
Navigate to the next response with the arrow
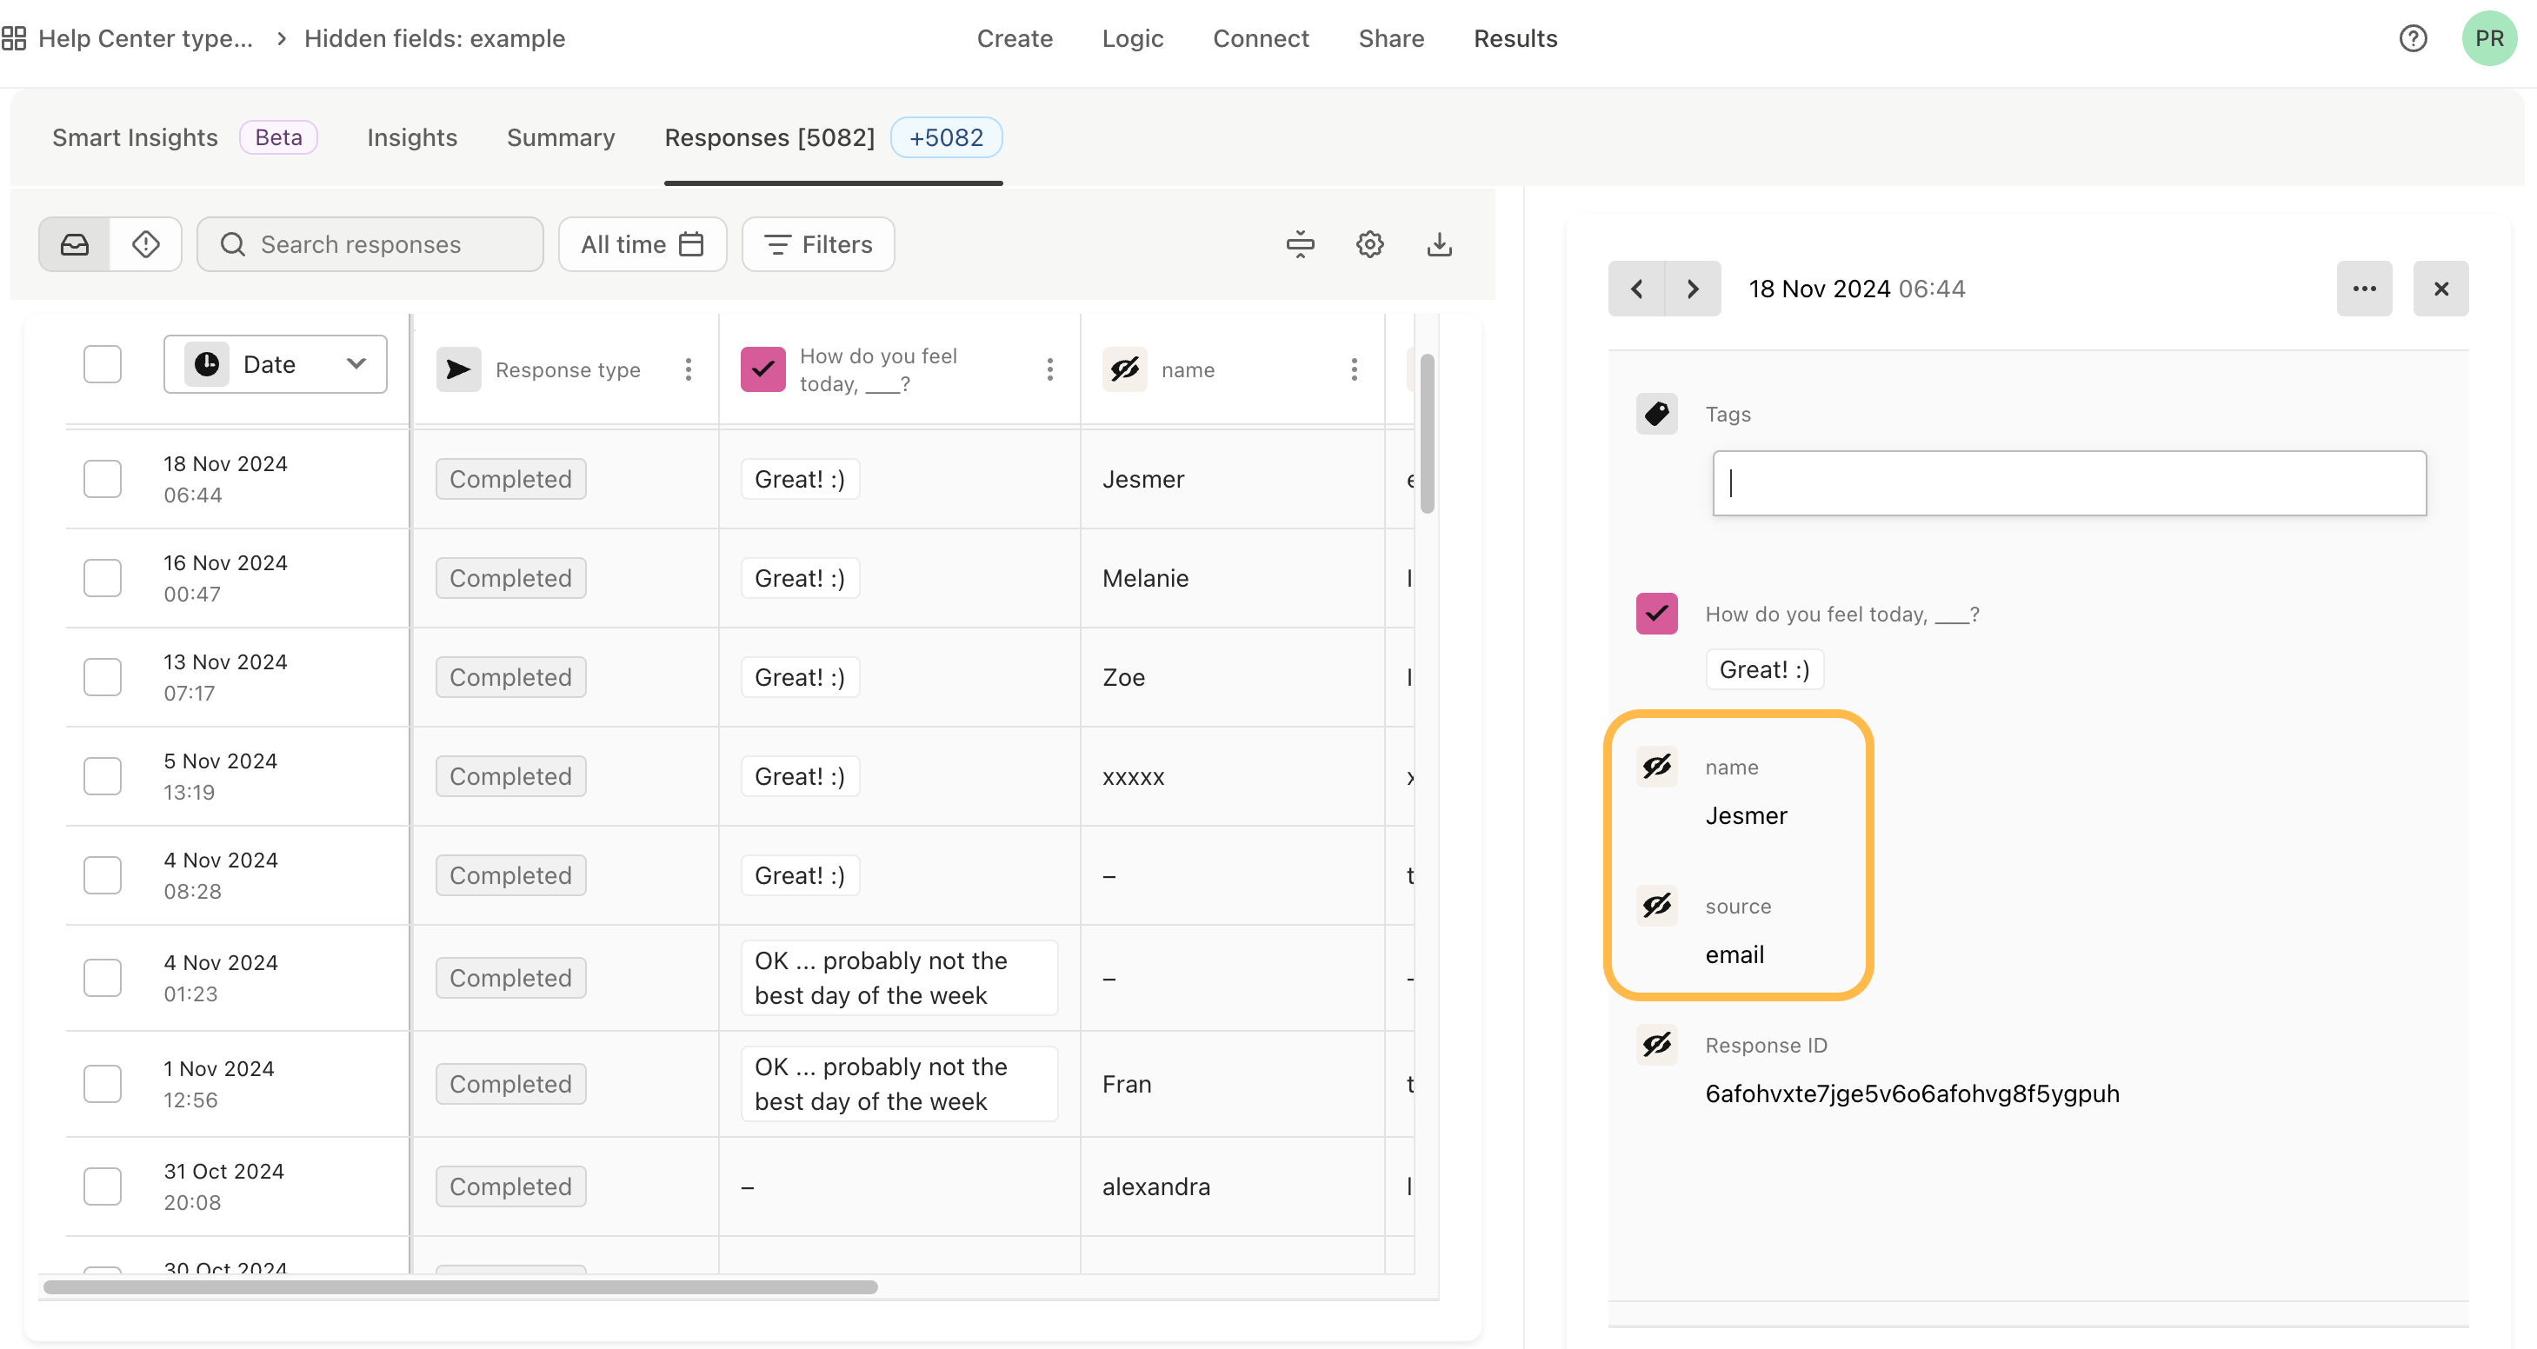pos(1693,289)
